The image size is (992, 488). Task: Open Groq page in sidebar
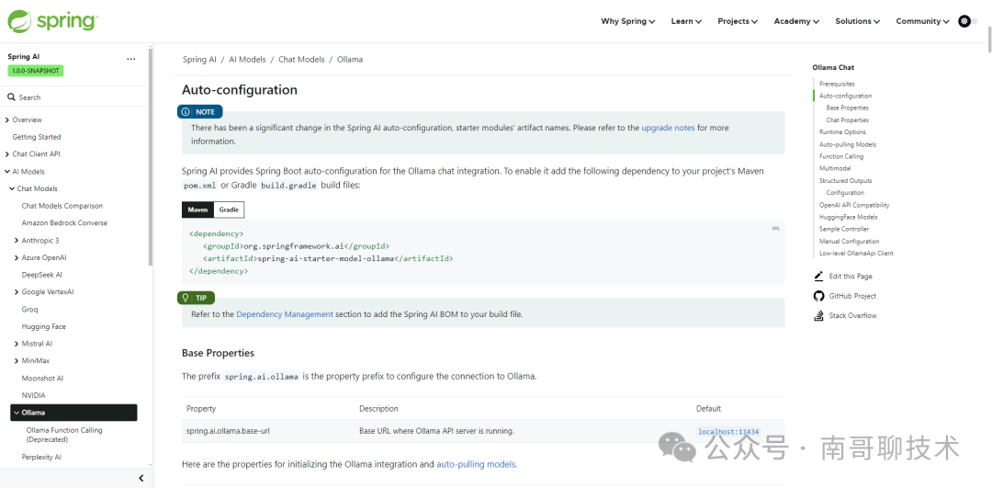click(x=29, y=310)
